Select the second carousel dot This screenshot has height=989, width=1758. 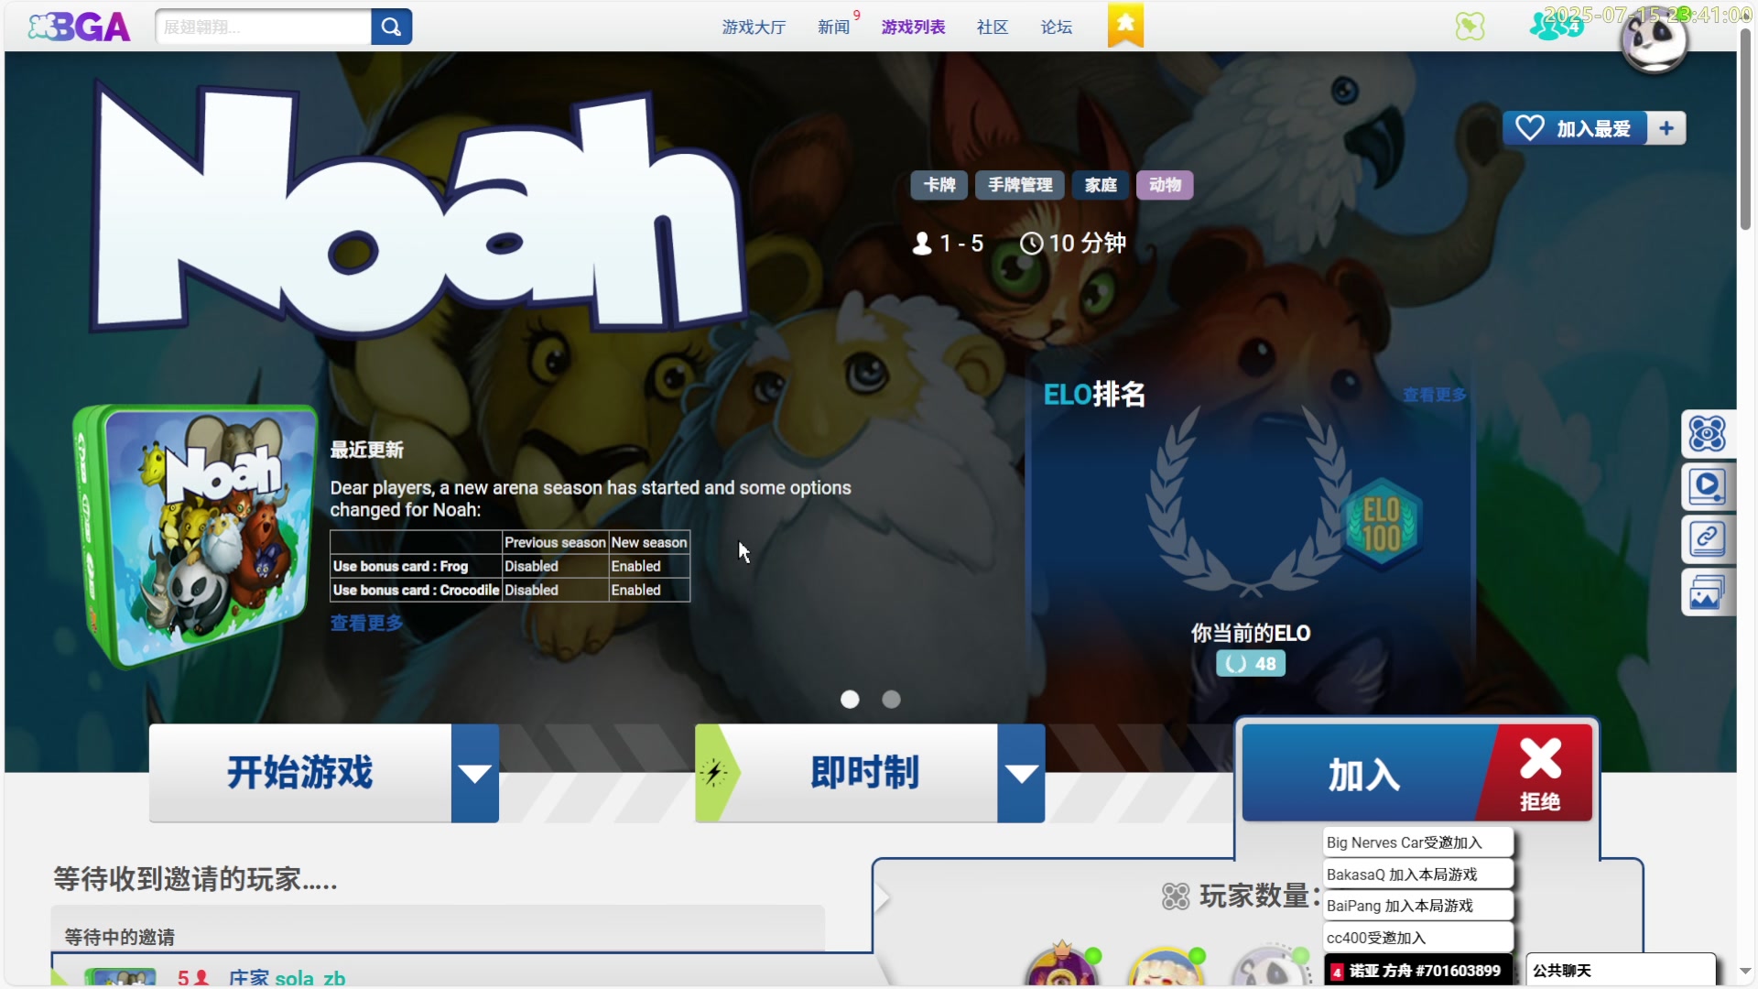click(x=891, y=700)
